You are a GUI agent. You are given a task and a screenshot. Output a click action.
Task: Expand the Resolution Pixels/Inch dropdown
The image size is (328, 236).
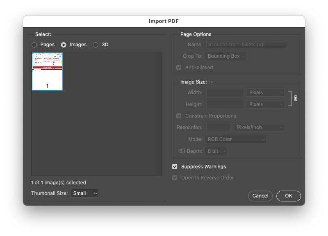pyautogui.click(x=259, y=127)
